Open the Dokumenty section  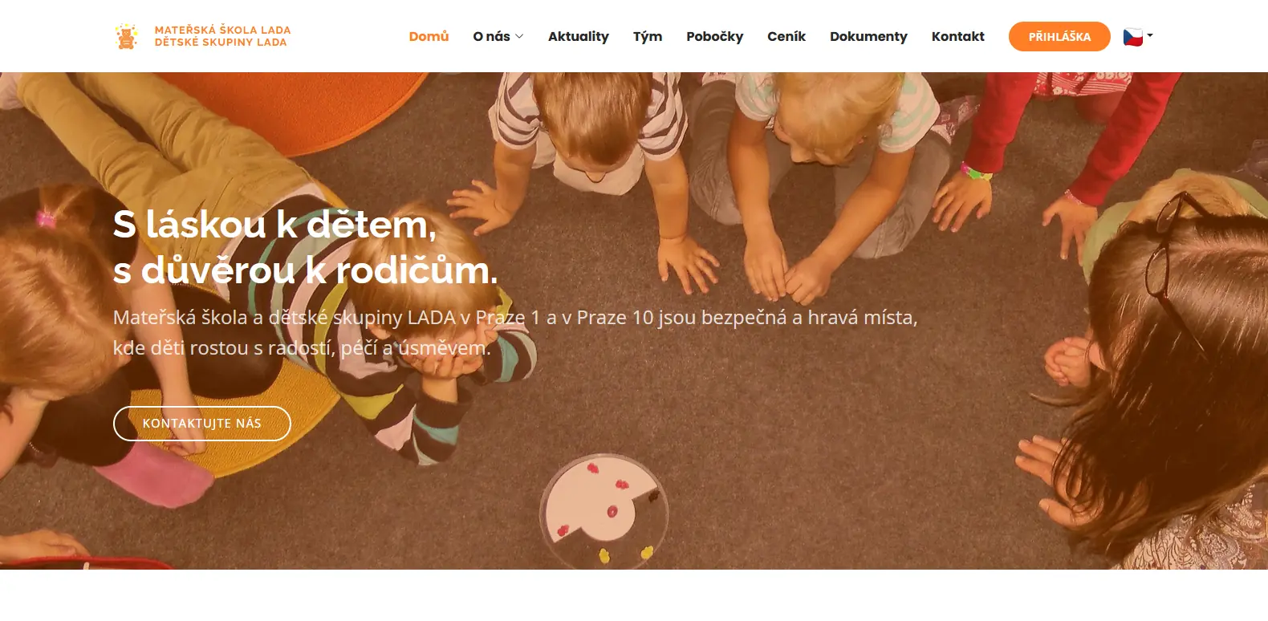point(868,36)
